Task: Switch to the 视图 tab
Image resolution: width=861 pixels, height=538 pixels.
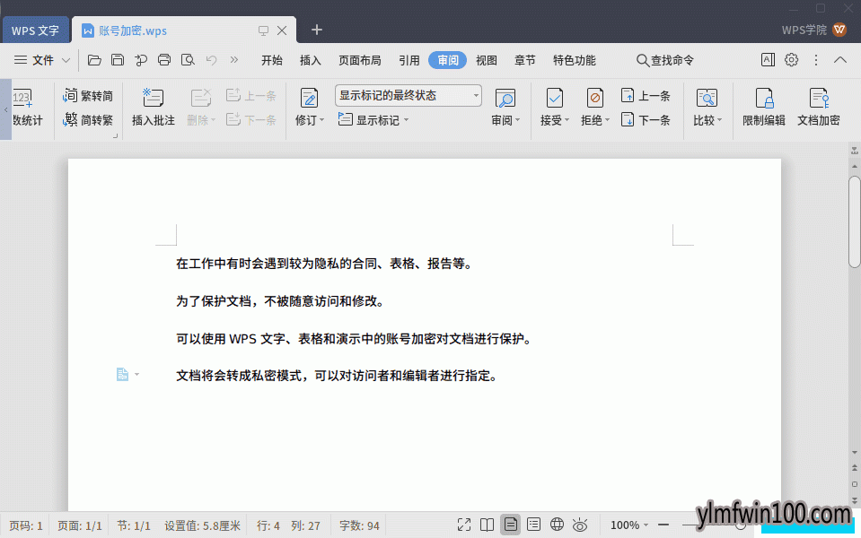Action: point(486,60)
